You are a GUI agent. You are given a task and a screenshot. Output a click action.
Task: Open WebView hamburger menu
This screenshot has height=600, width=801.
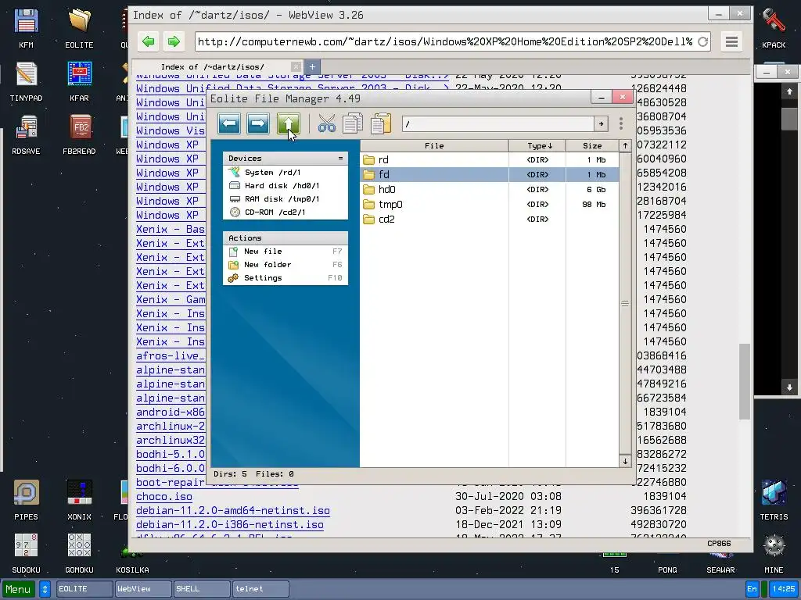(x=731, y=41)
